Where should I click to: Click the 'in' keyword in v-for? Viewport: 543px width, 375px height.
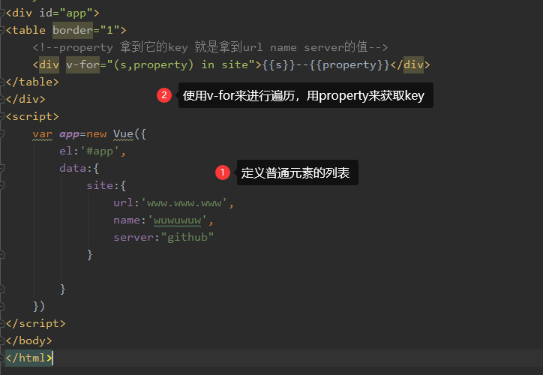pos(208,64)
